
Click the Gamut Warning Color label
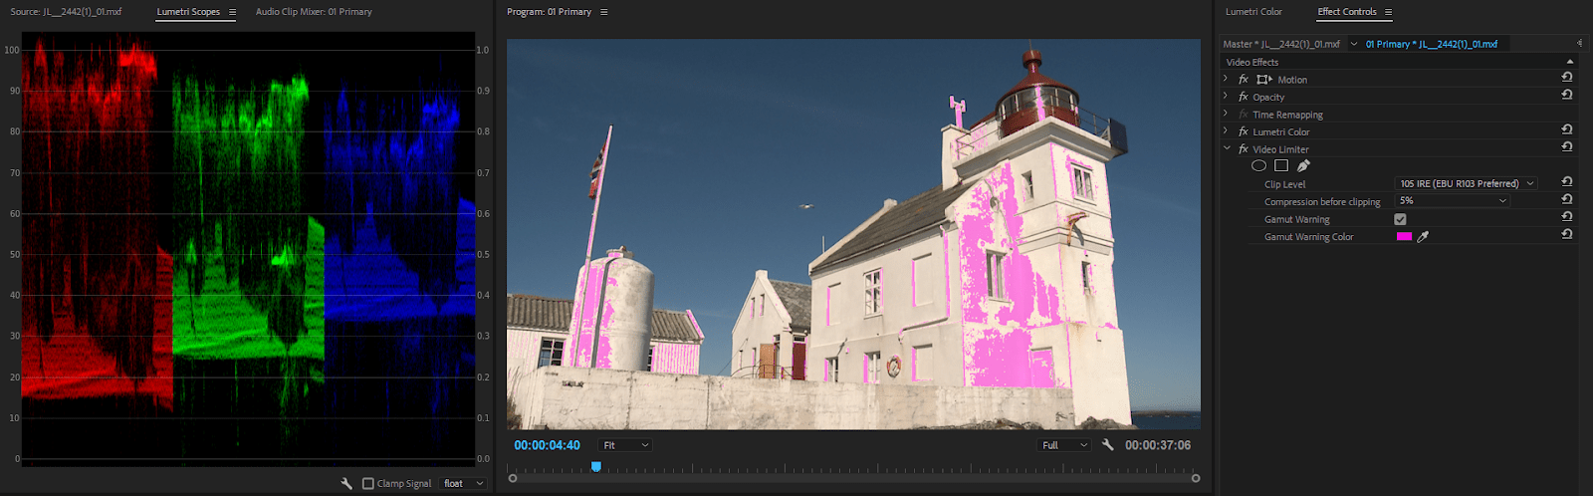pos(1308,237)
